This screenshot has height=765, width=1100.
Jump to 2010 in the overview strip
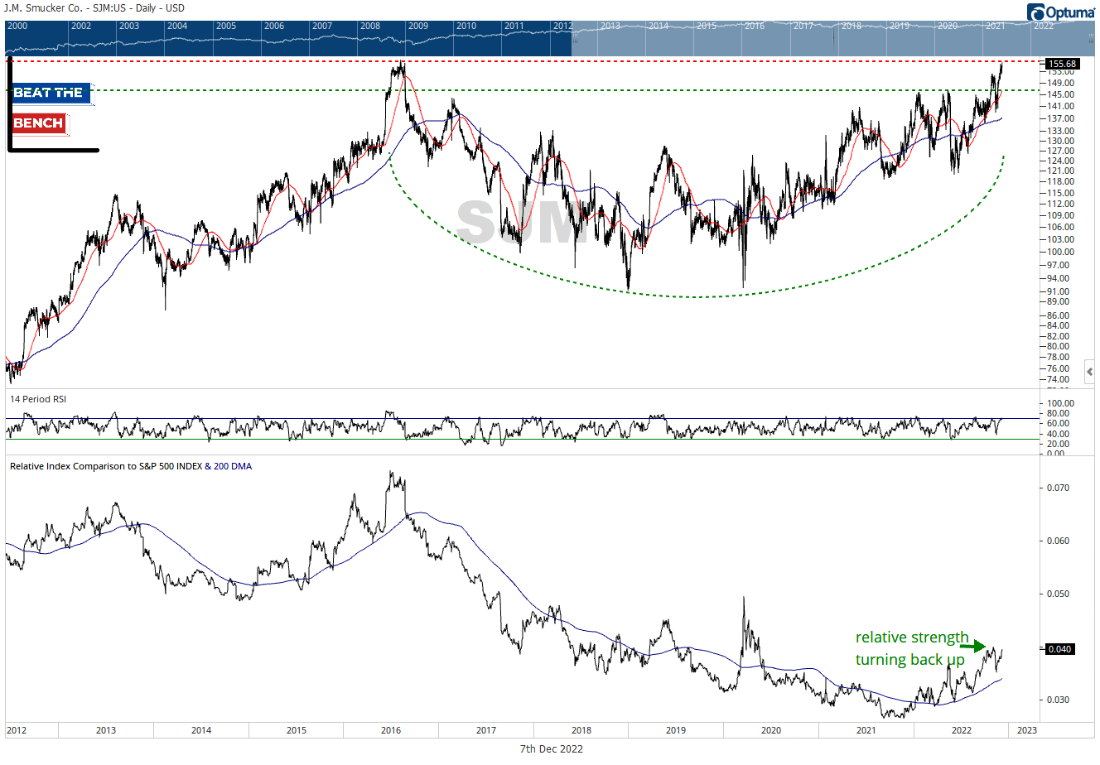coord(466,26)
